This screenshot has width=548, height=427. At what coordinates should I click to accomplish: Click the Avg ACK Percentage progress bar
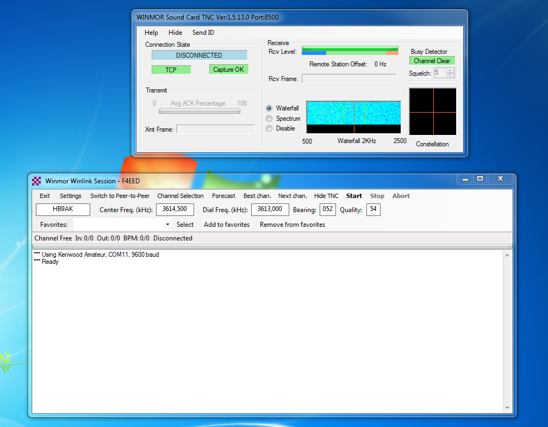(200, 111)
